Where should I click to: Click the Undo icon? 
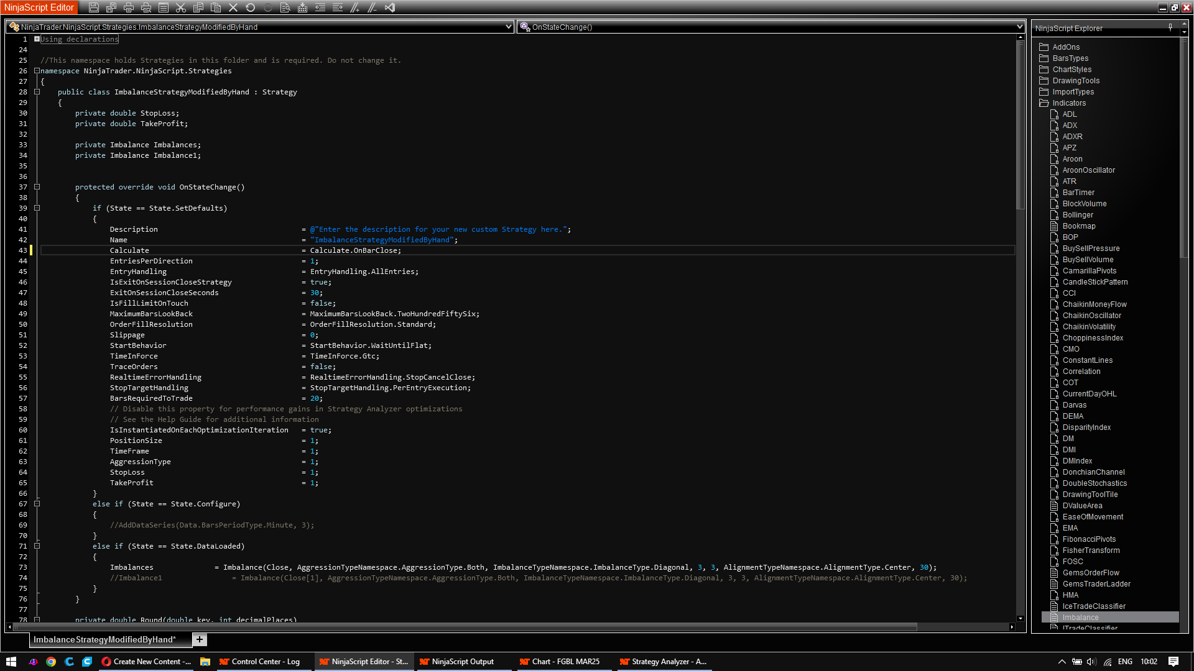250,7
